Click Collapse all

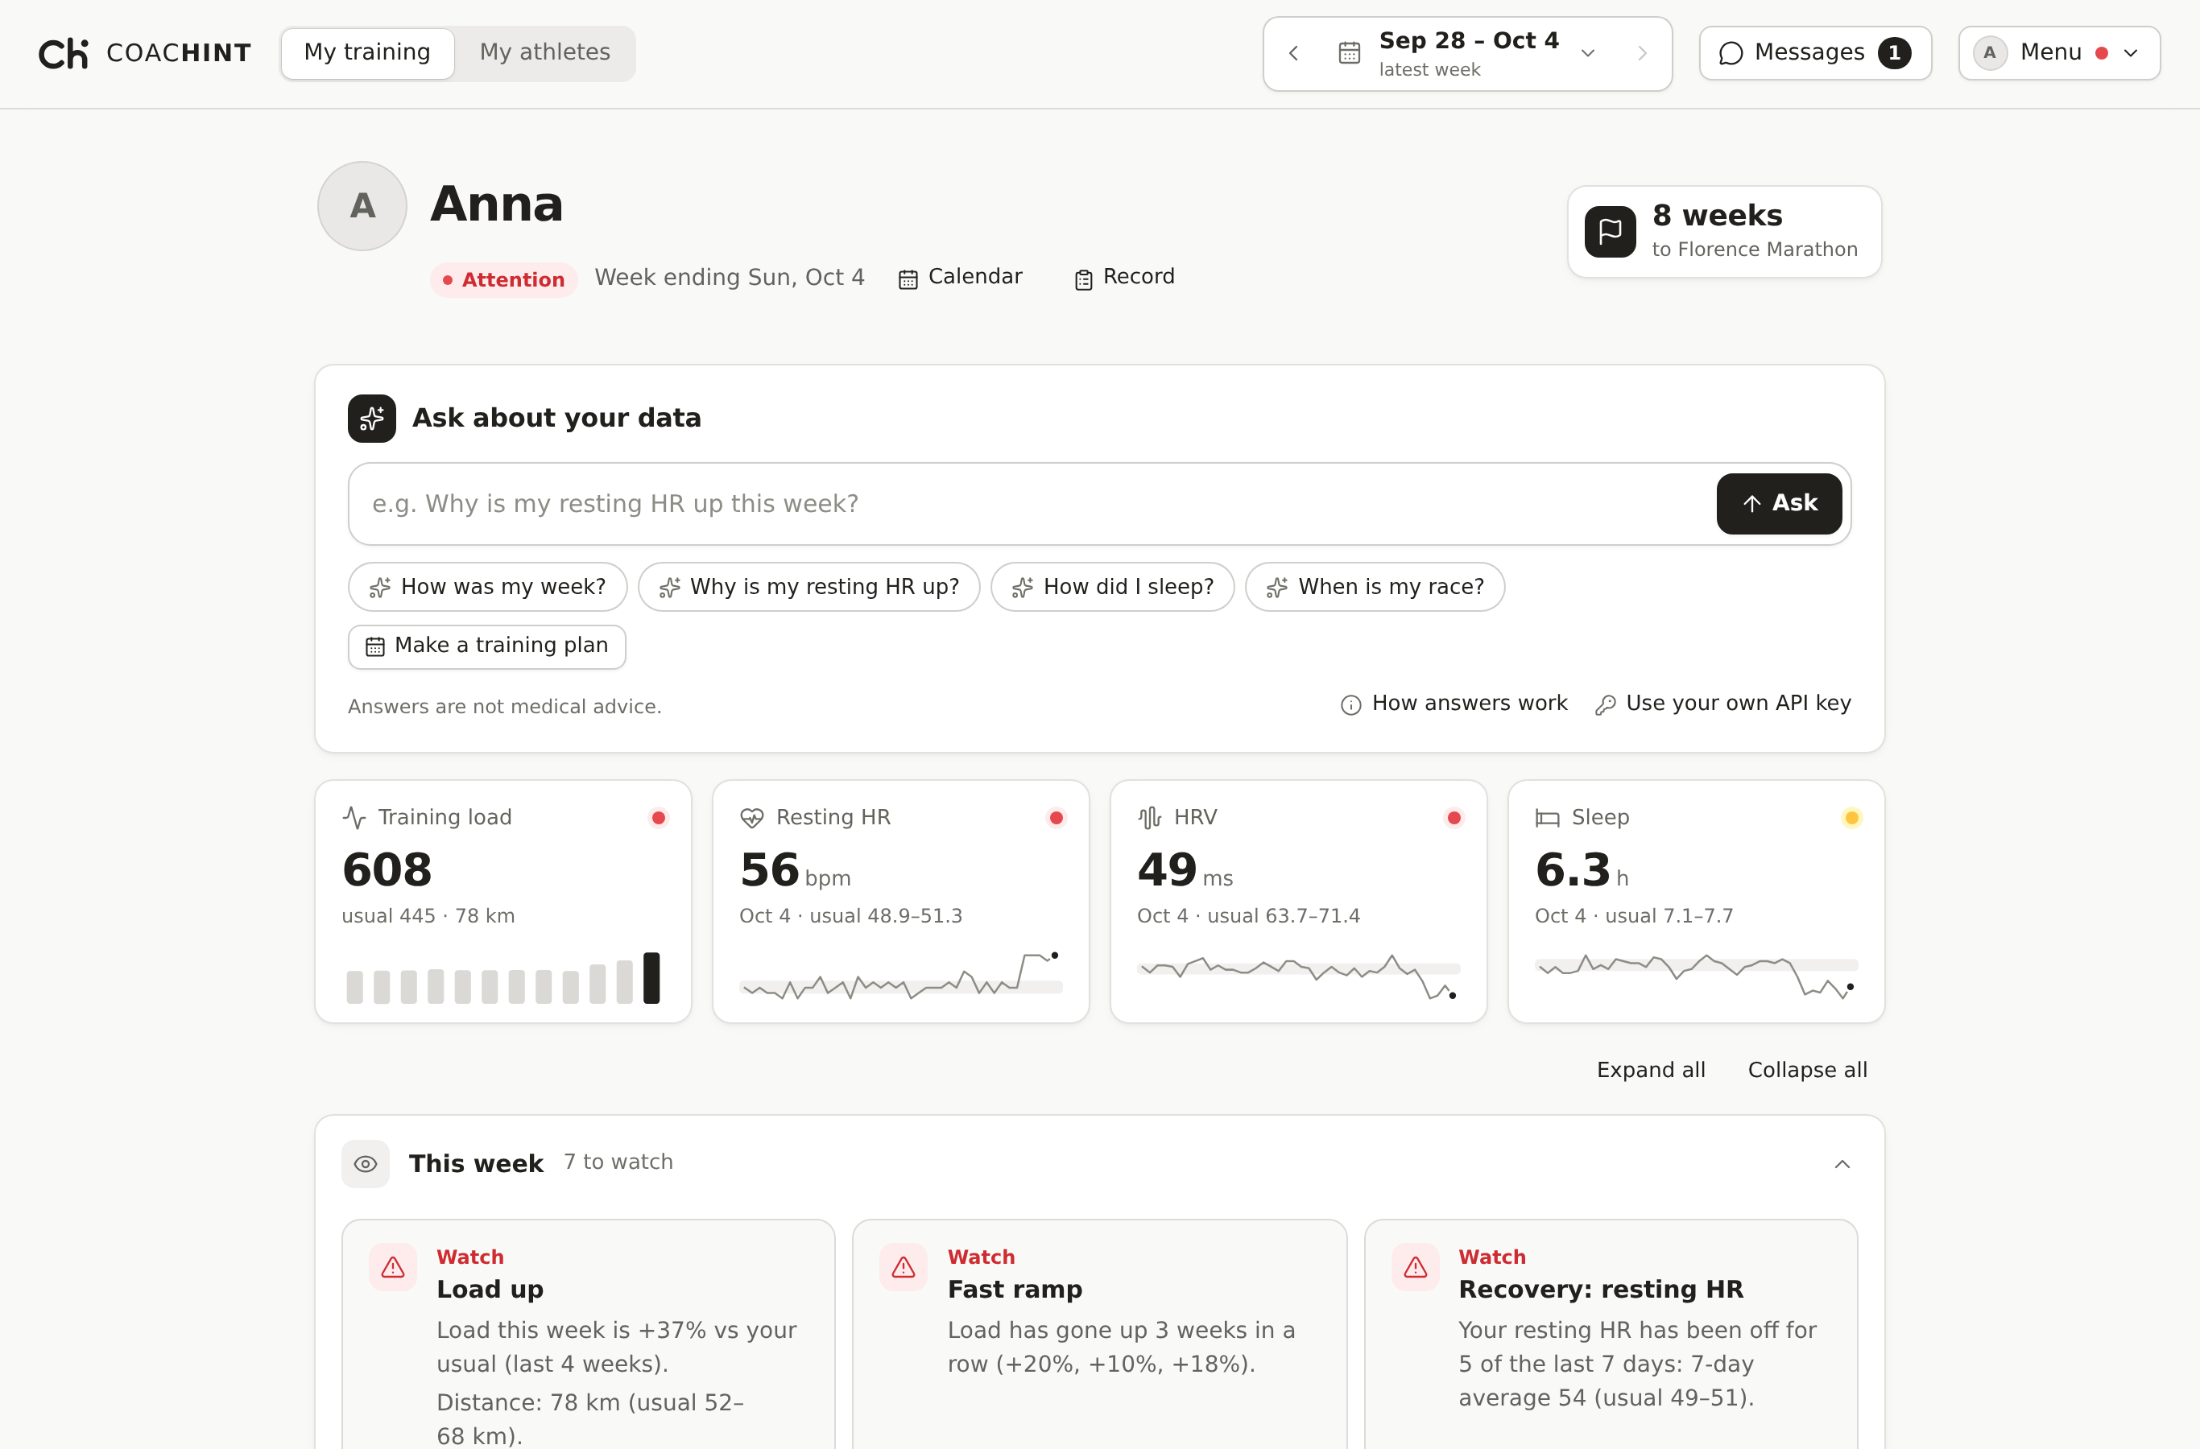[x=1806, y=1069]
